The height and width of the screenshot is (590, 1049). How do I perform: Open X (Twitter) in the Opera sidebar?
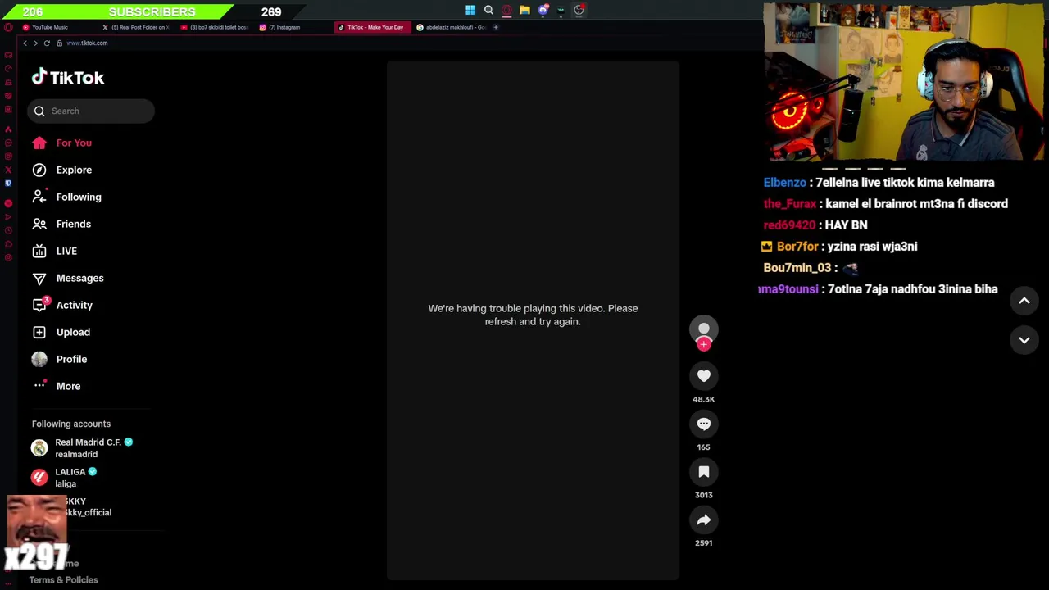(x=8, y=170)
